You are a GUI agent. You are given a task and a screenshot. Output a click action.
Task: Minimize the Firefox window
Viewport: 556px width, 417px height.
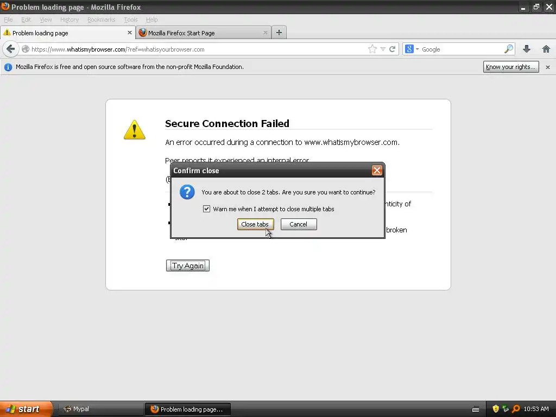pos(523,7)
